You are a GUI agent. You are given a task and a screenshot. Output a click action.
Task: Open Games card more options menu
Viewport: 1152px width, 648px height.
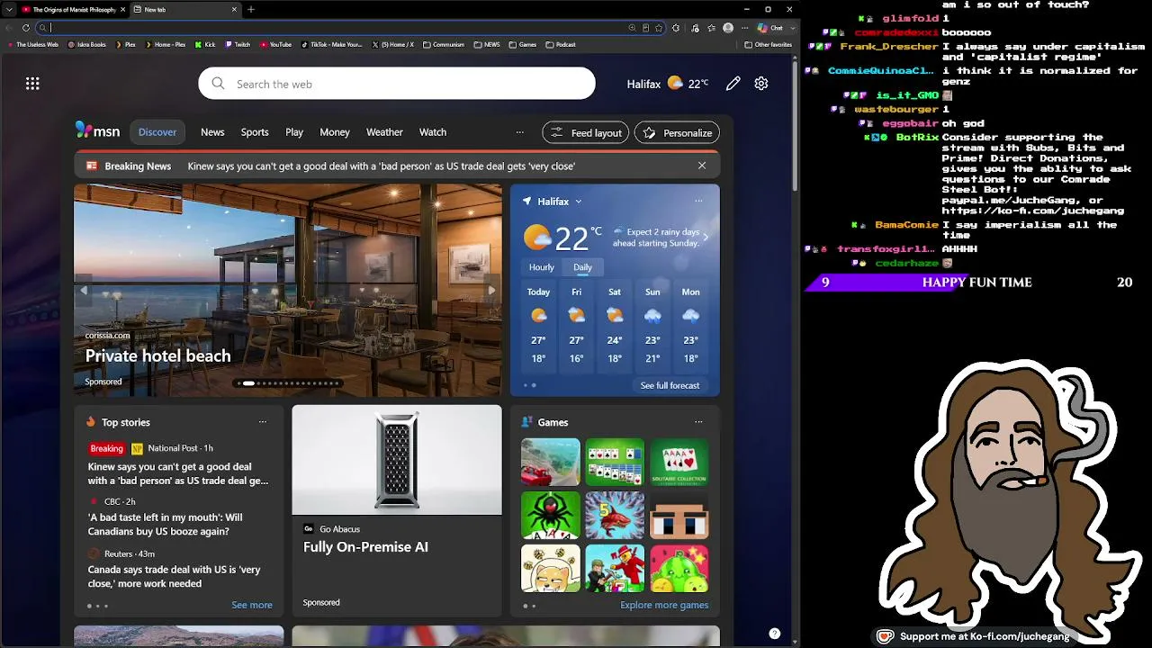point(698,422)
